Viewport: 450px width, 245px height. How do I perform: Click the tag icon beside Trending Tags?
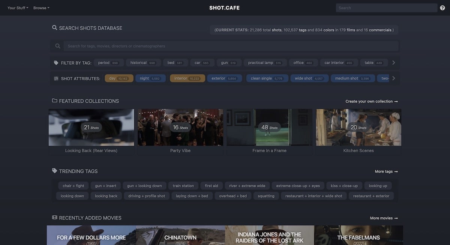click(x=54, y=170)
